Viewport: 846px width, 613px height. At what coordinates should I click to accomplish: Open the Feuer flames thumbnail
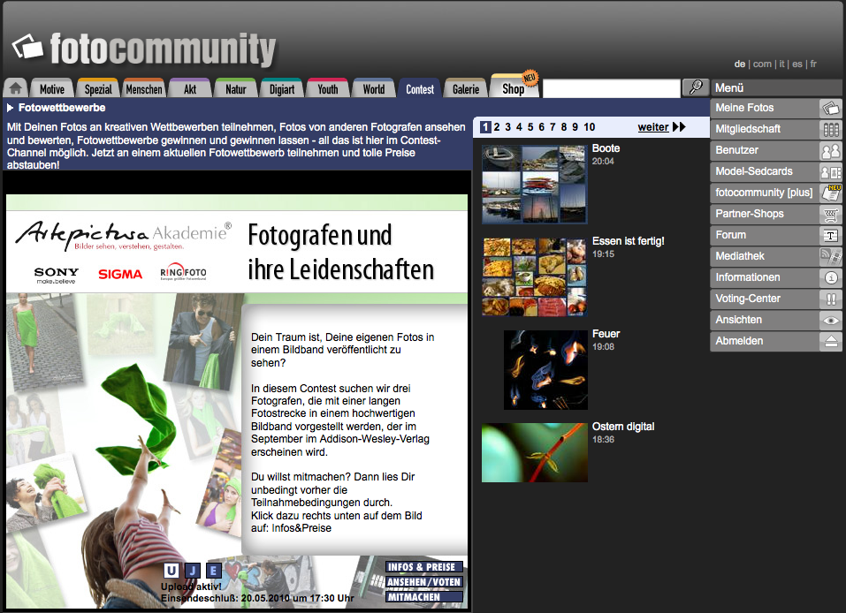coord(545,370)
